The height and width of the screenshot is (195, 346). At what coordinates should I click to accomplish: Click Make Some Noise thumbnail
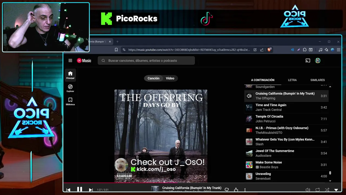(249, 165)
